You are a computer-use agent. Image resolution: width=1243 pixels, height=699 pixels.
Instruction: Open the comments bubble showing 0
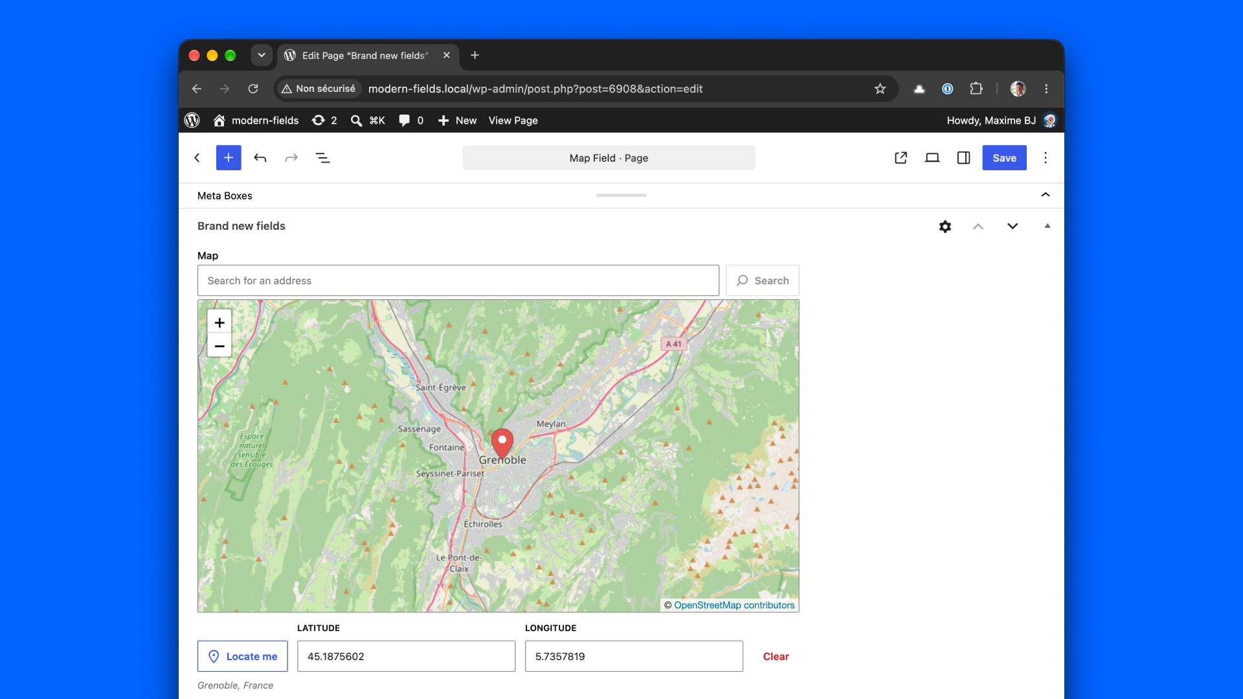(x=411, y=120)
